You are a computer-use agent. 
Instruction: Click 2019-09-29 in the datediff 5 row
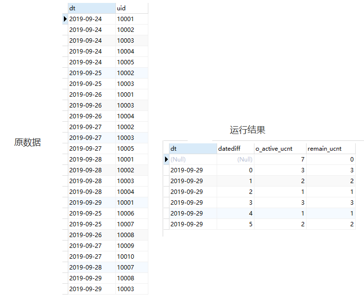pos(193,224)
